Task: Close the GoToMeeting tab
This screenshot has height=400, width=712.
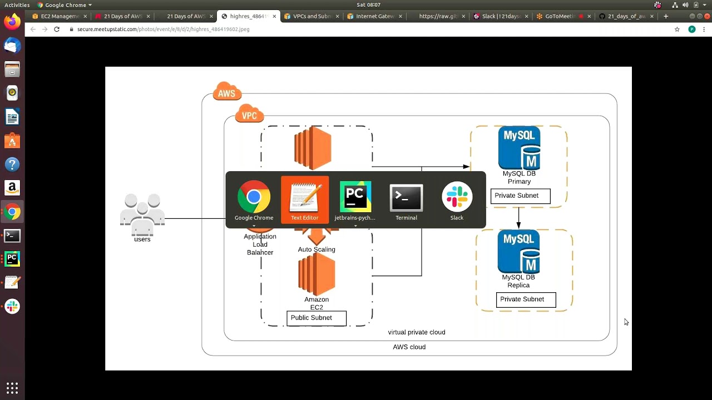Action: [590, 16]
